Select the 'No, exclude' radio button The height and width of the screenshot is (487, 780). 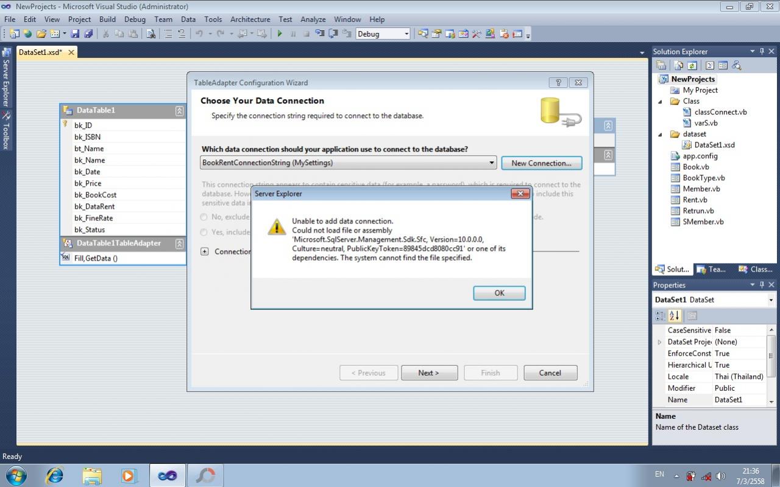click(204, 217)
